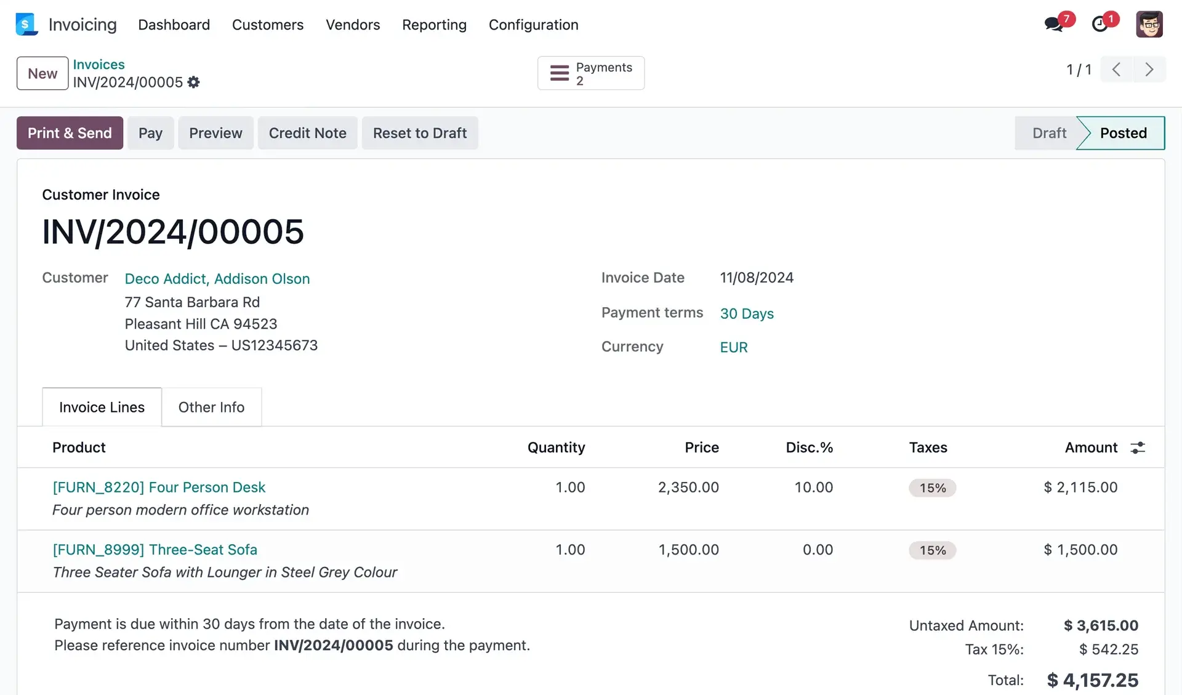Click the gear icon beside INV/2024/00005

pos(193,82)
